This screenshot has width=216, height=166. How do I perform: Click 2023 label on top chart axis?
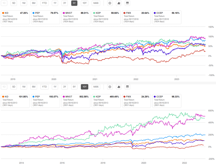point(177,79)
